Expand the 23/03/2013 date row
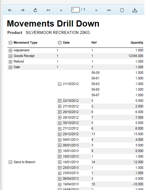Viewport: 145px width, 190px height. pos(60,173)
